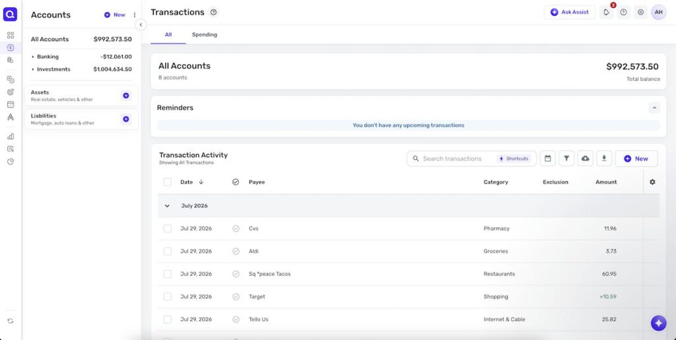The image size is (676, 340).
Task: Click the Restaurants category cell
Action: click(x=499, y=274)
